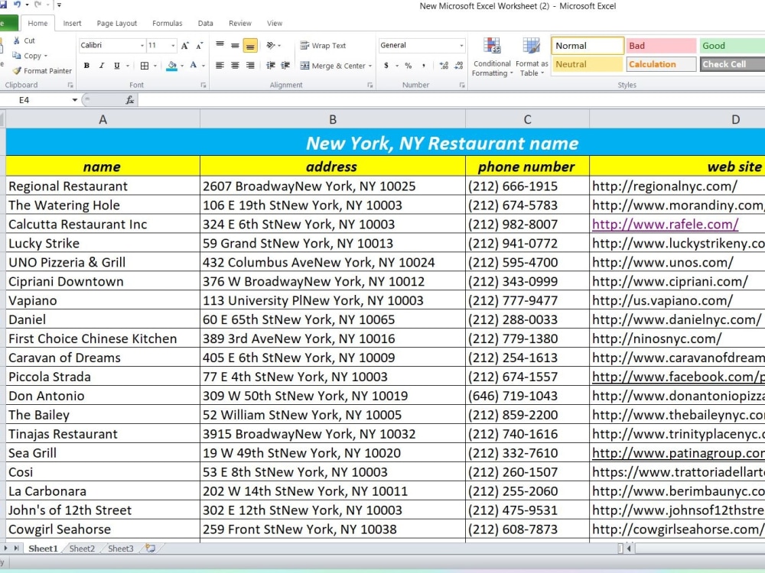Click the Borders icon

pos(145,65)
